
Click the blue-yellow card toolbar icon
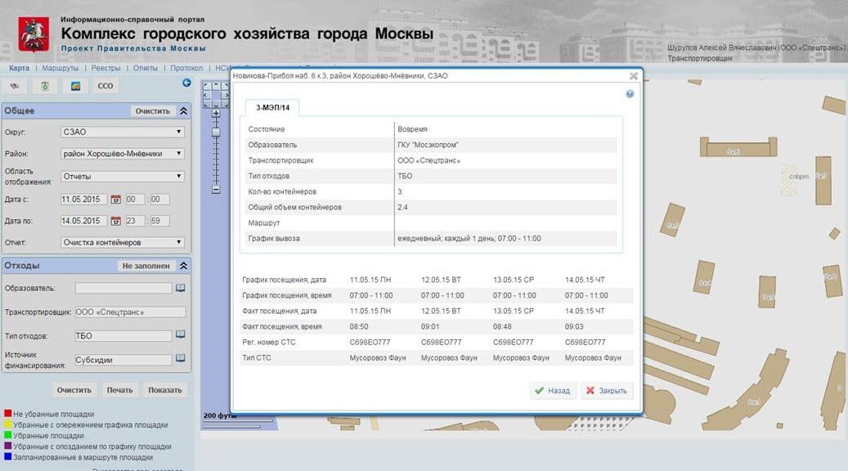coord(76,86)
